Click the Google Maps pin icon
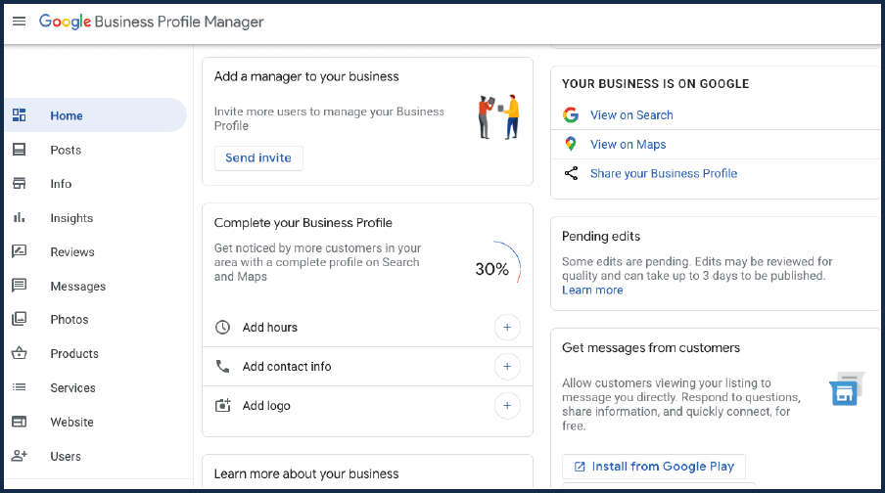The image size is (885, 493). pos(571,144)
